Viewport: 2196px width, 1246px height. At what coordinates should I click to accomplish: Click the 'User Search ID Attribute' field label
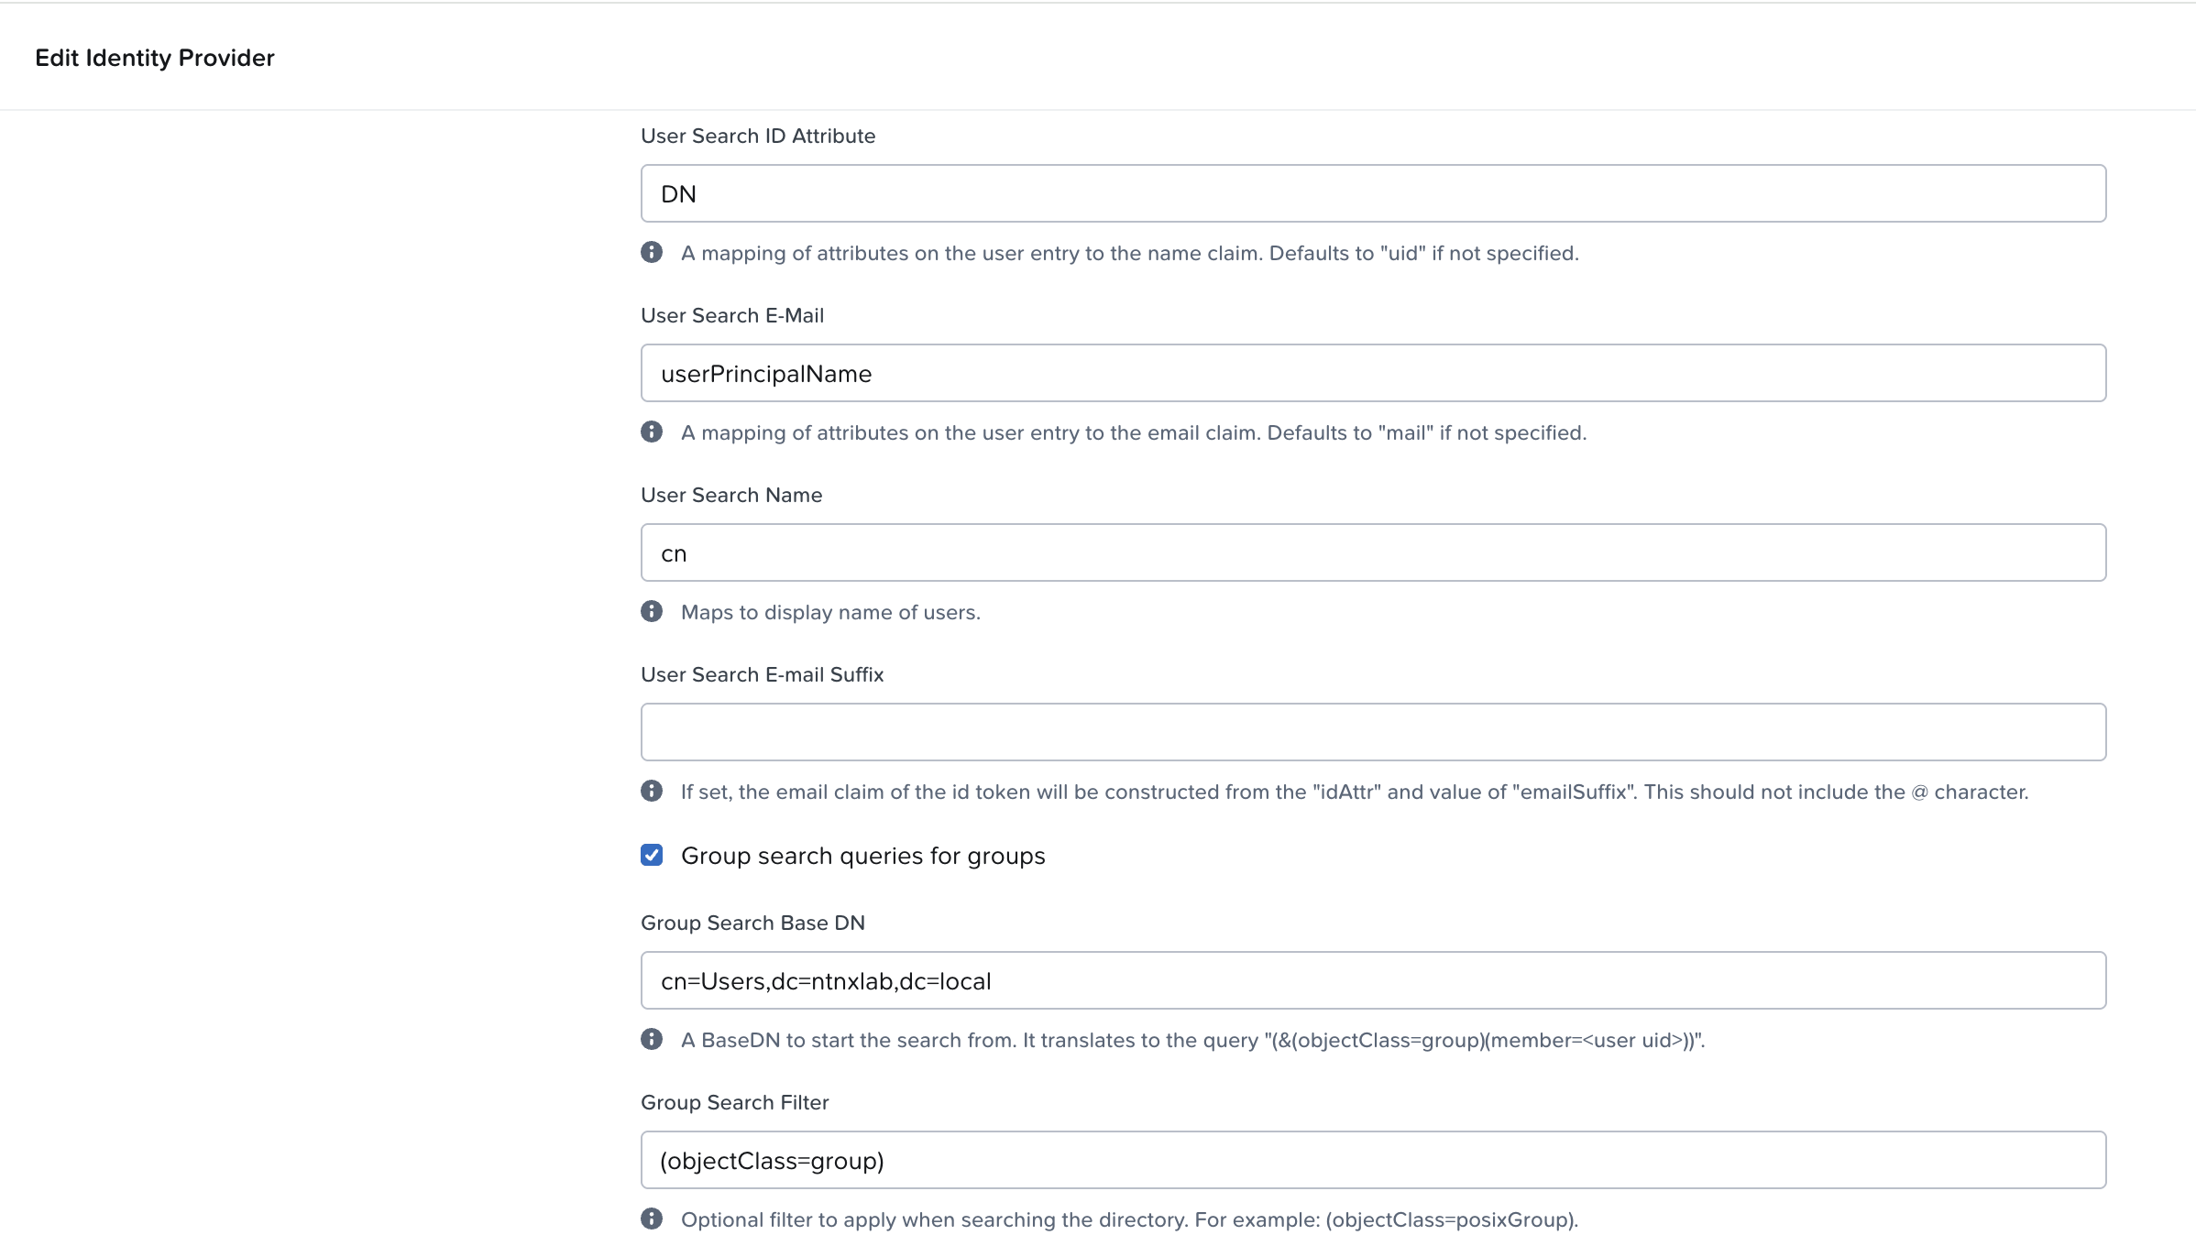758,136
